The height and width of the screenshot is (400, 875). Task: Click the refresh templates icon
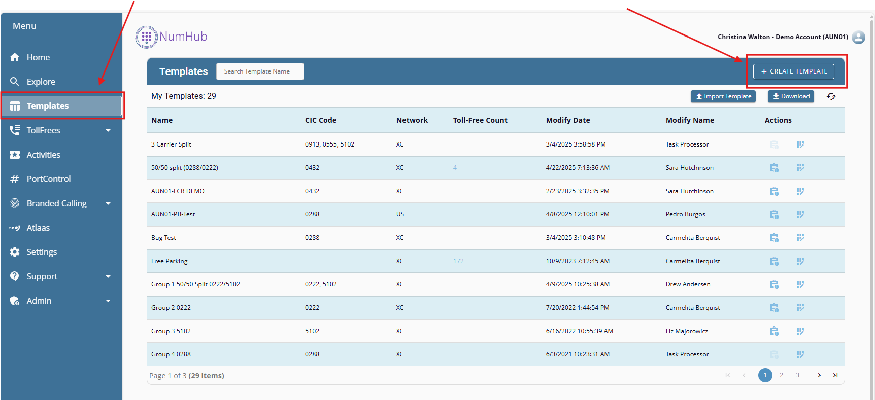tap(831, 96)
